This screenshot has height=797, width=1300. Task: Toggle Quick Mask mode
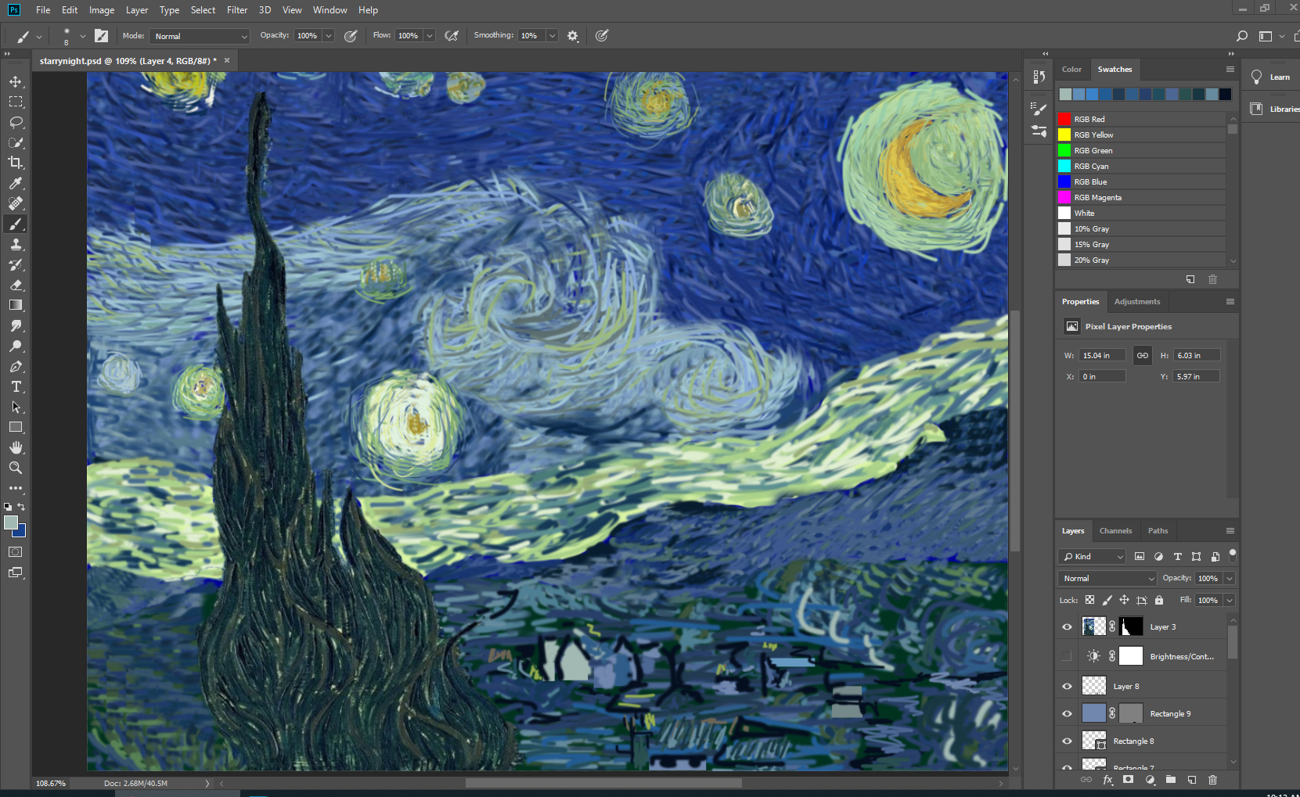point(16,552)
